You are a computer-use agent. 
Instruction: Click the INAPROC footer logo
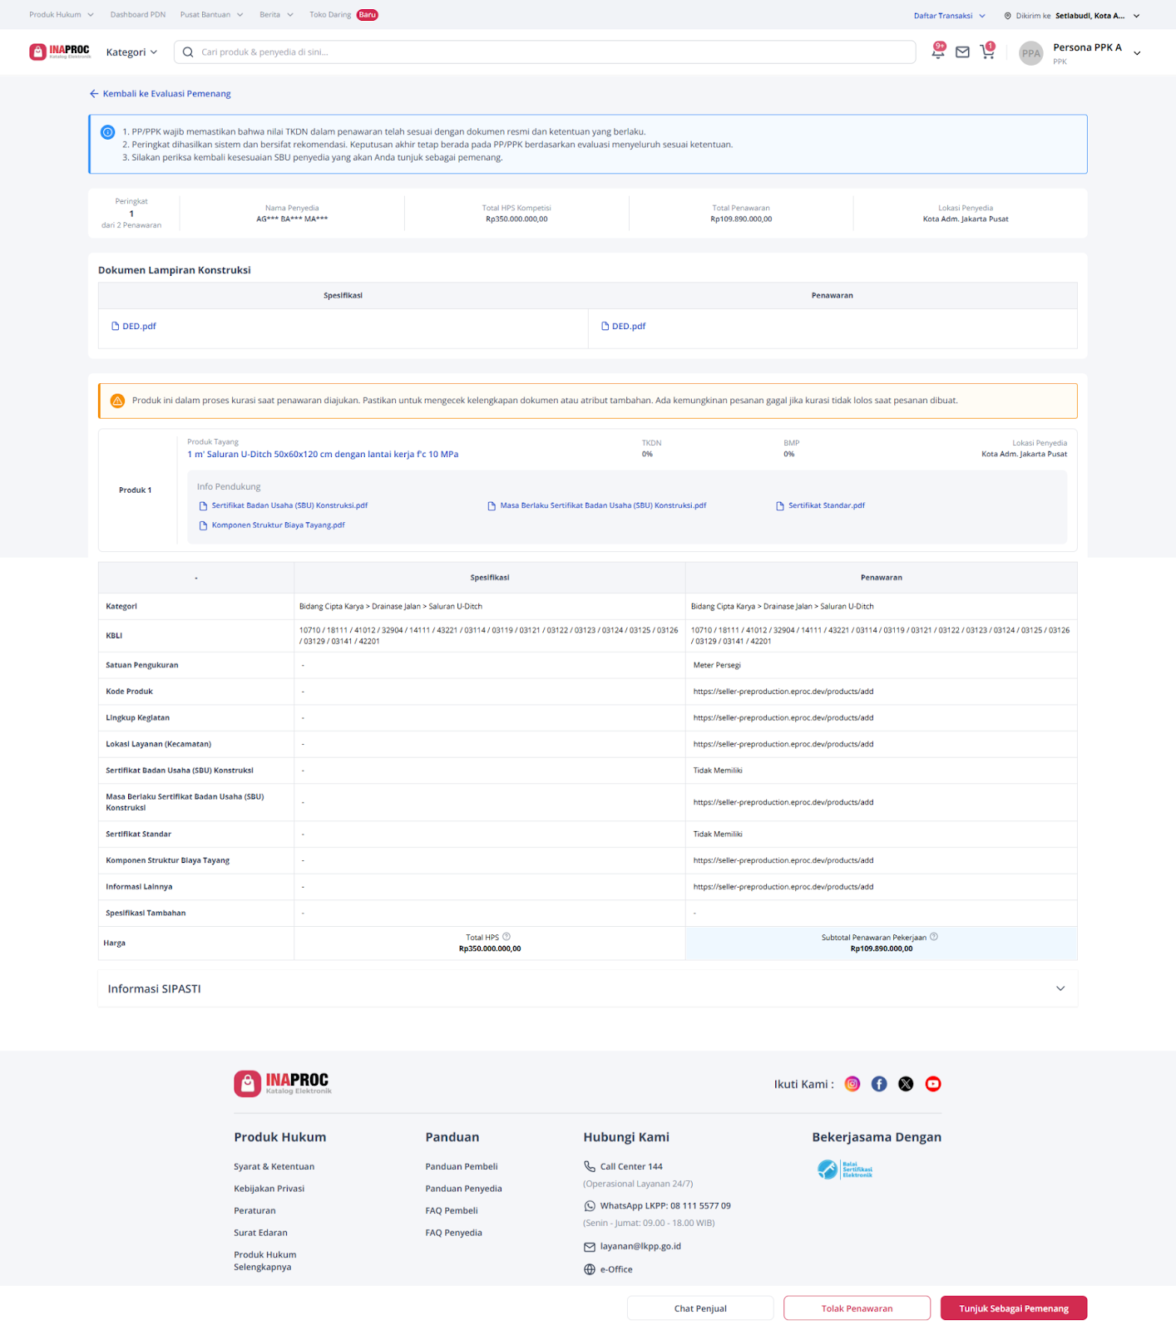pos(283,1083)
